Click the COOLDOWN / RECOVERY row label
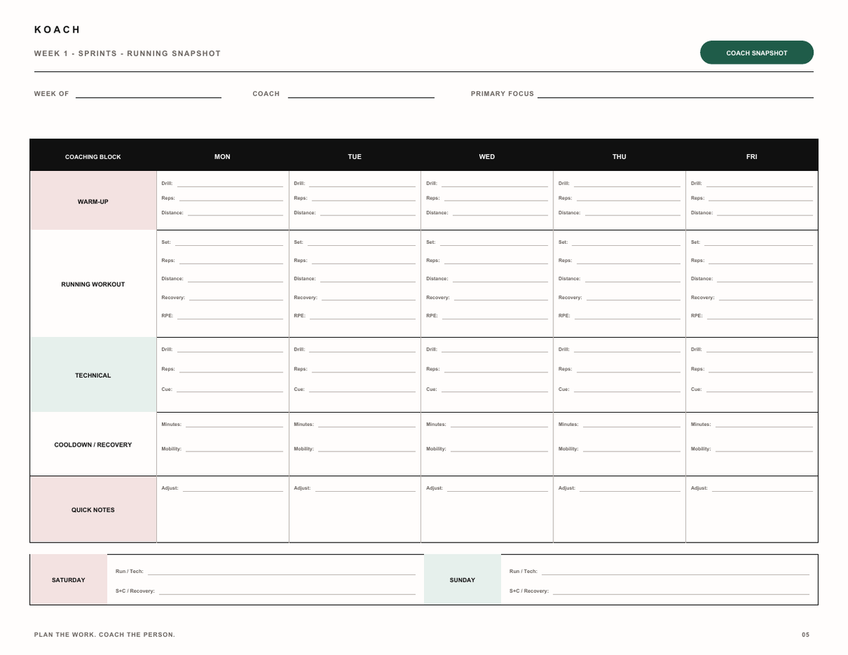The height and width of the screenshot is (655, 848). 93,444
